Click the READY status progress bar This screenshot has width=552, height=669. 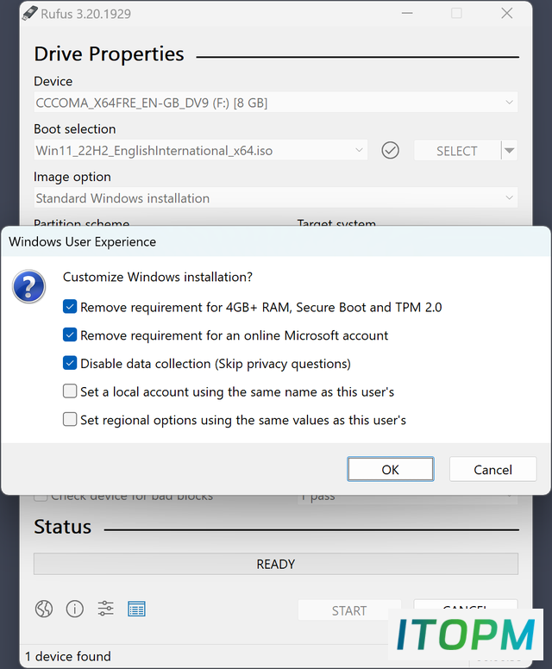click(x=276, y=564)
